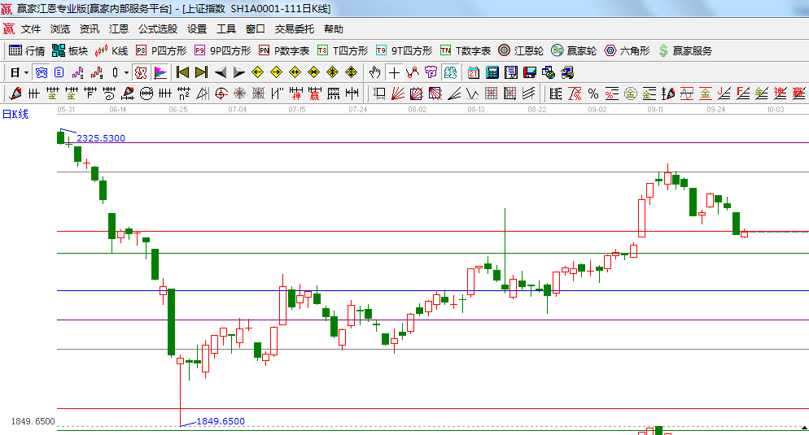Open the K线 candlestick chart view
The image size is (809, 435).
point(112,50)
